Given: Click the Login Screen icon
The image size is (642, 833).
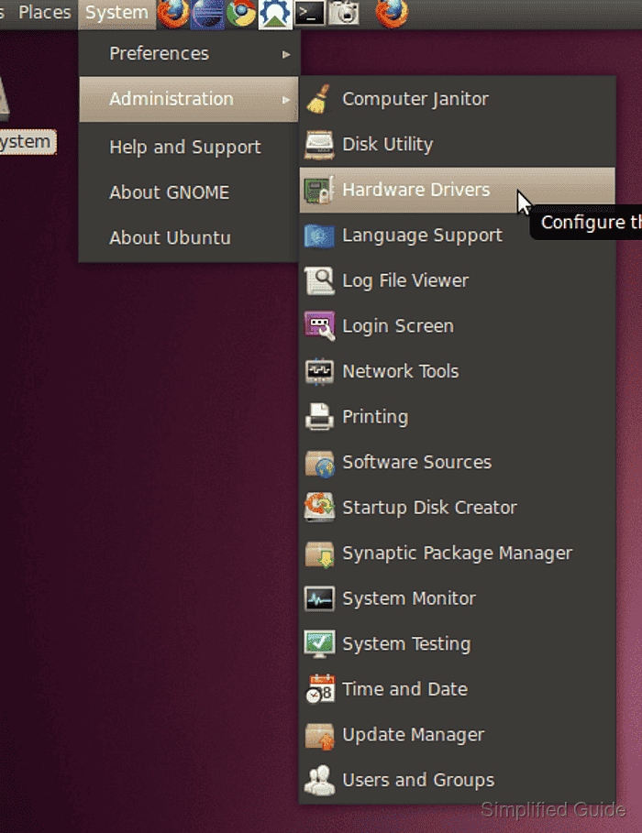Looking at the screenshot, I should tap(318, 326).
